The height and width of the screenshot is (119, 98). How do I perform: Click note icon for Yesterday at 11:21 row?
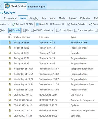click(x=10, y=84)
